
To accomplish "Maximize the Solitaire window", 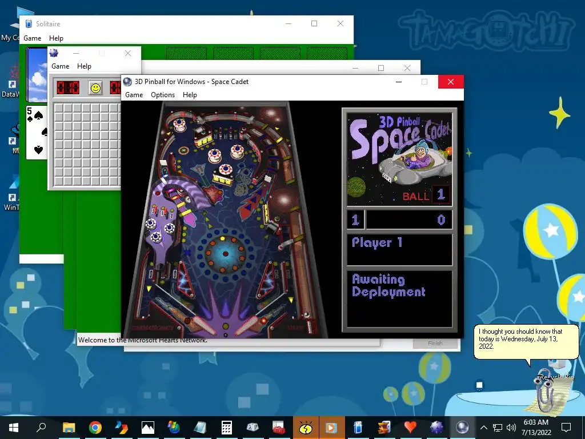I will (314, 23).
